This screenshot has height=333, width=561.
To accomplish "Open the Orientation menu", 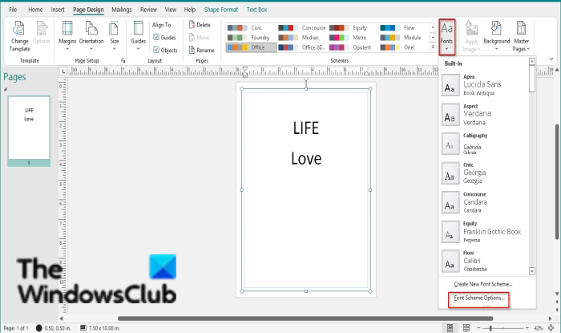I will click(x=91, y=36).
